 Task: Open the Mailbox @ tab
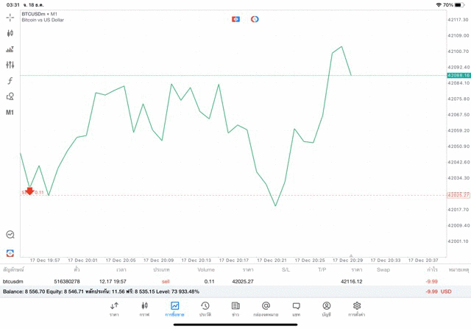click(266, 308)
